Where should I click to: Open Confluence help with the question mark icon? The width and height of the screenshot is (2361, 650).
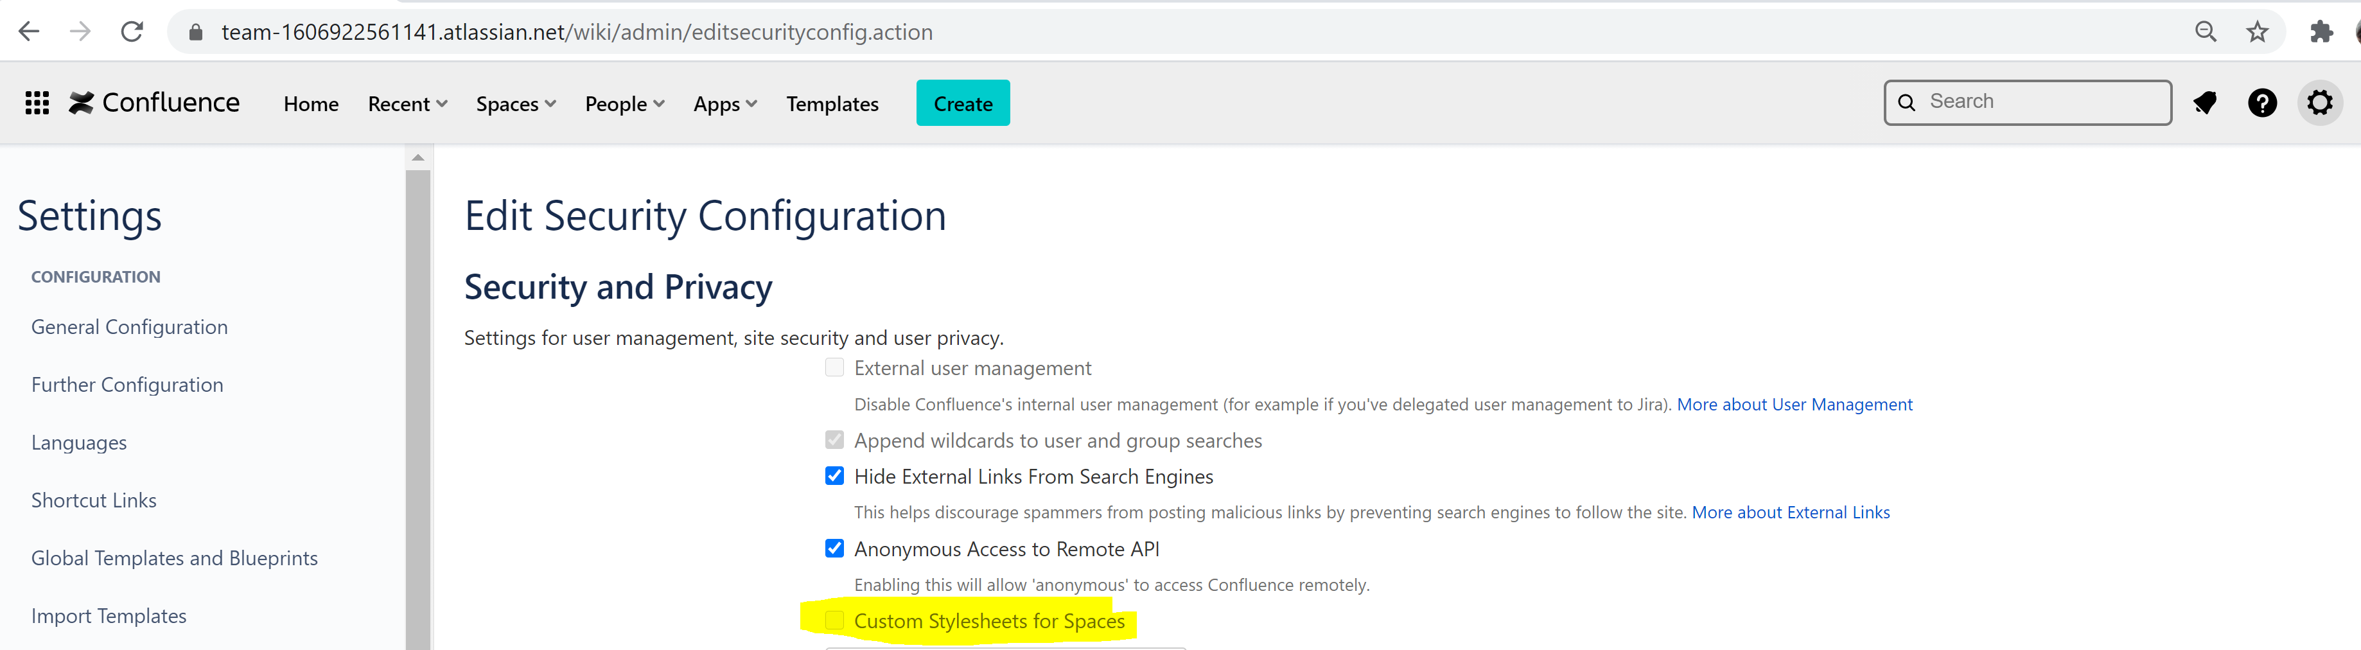pyautogui.click(x=2262, y=103)
